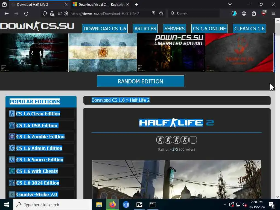Click the skull icon beside Zombie Edition
The height and width of the screenshot is (210, 280).
pyautogui.click(x=12, y=137)
